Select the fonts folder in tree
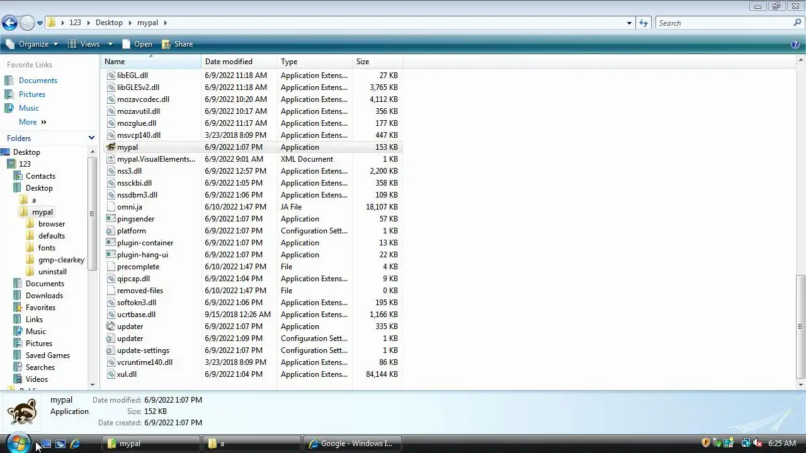Image resolution: width=806 pixels, height=453 pixels. 47,248
